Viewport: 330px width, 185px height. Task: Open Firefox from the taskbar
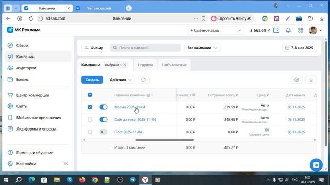point(82,180)
